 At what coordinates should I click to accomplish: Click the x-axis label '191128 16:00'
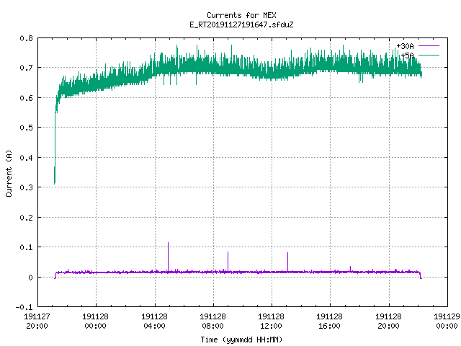(329, 321)
